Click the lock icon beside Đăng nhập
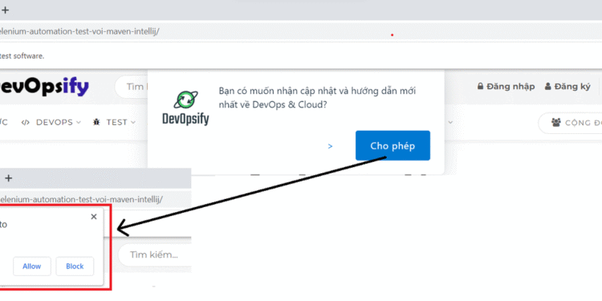The height and width of the screenshot is (301, 602). tap(480, 87)
